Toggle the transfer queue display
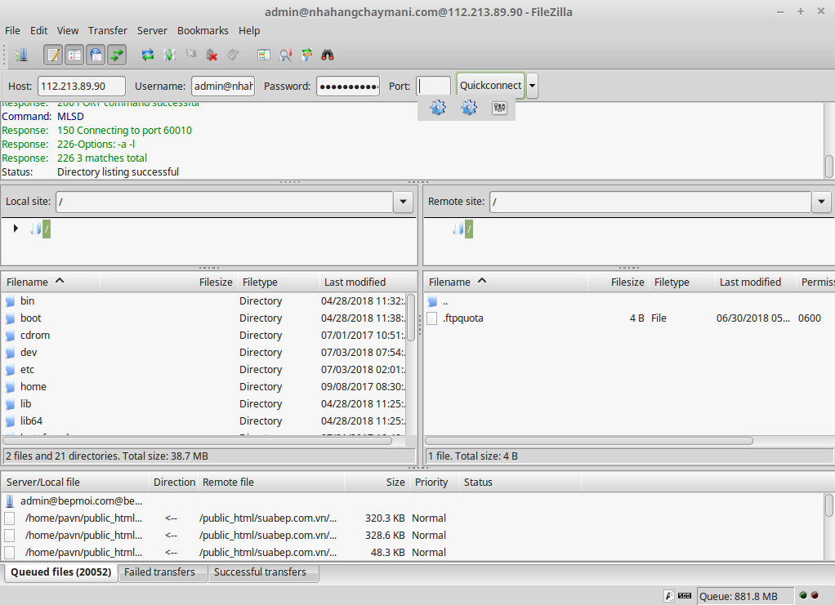 pyautogui.click(x=117, y=55)
